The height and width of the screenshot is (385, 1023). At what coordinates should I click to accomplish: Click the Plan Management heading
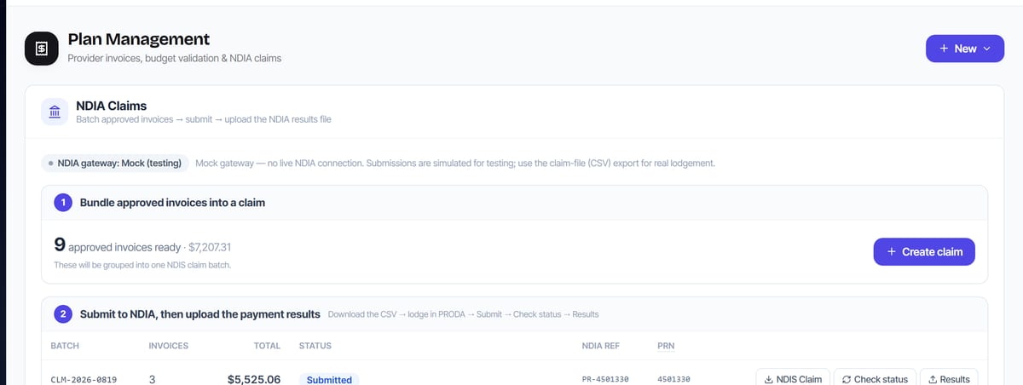pyautogui.click(x=138, y=39)
